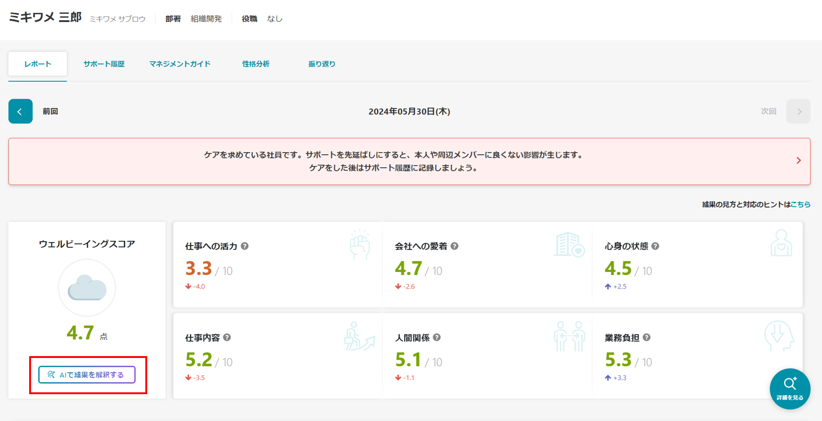
Task: Go to the previous report with the left arrow button
Action: click(x=20, y=111)
